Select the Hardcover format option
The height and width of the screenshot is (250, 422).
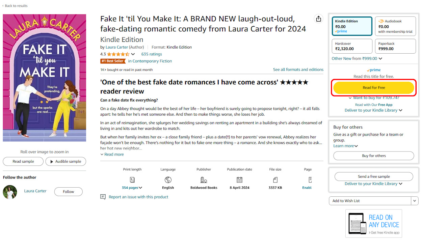[x=352, y=46]
